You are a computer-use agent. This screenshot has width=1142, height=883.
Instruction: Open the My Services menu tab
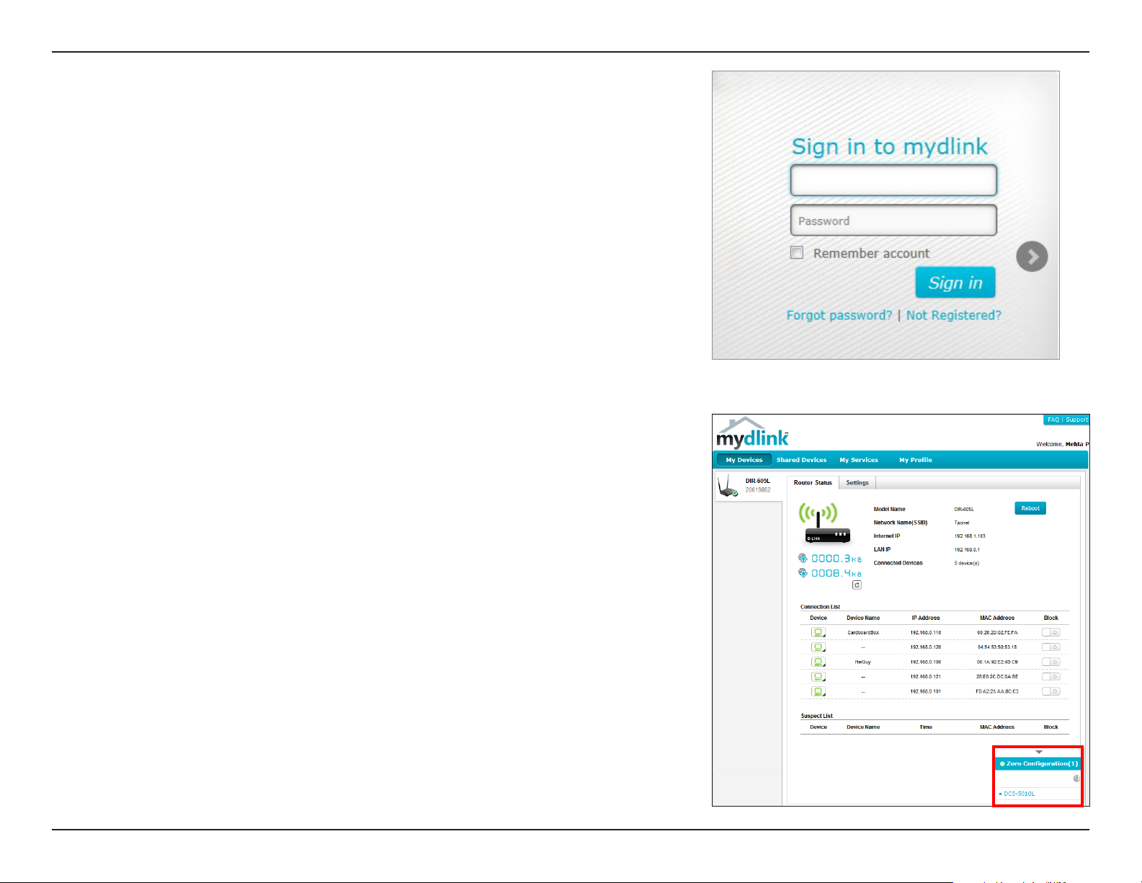(x=859, y=460)
